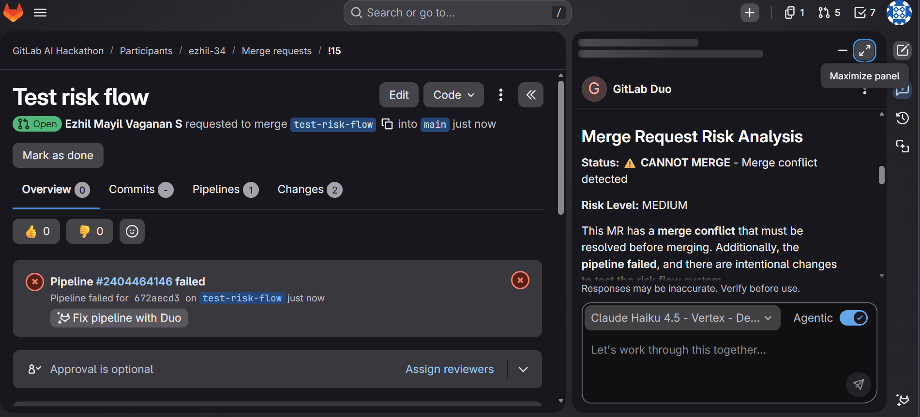This screenshot has width=920, height=417.
Task: Open merge request actions kebab menu
Action: click(501, 95)
